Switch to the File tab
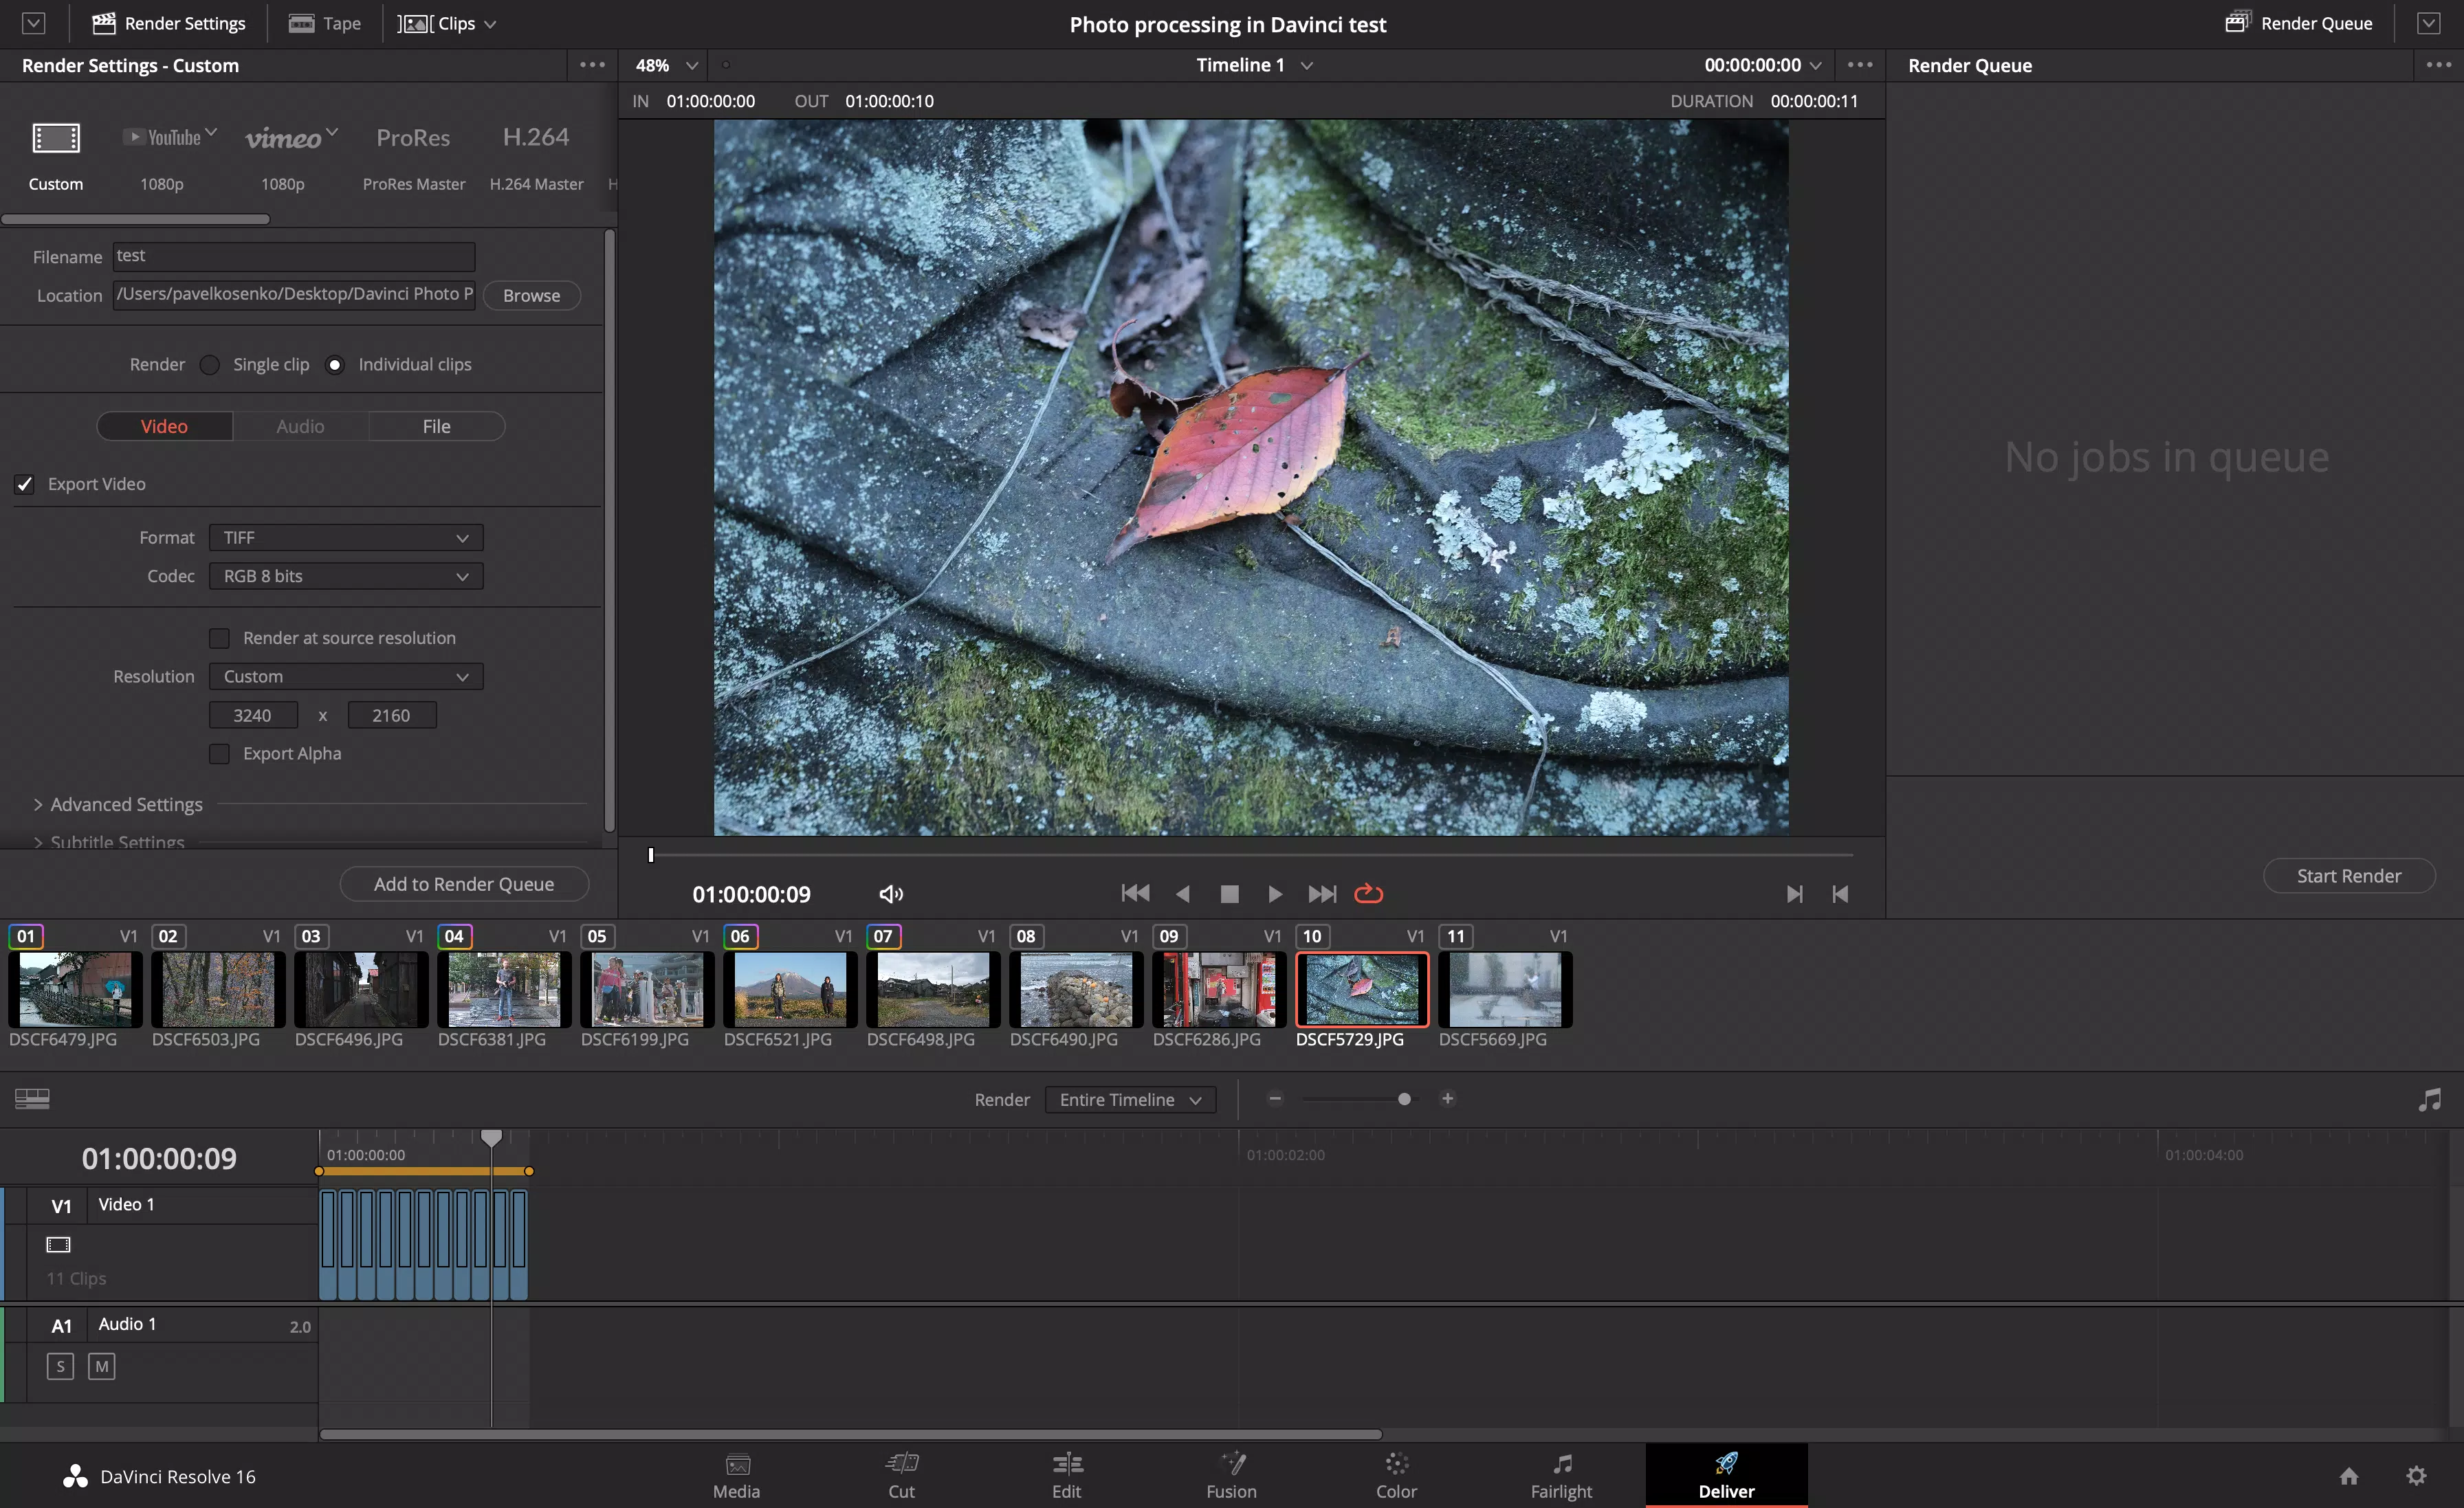Viewport: 2464px width, 1508px height. (x=436, y=426)
